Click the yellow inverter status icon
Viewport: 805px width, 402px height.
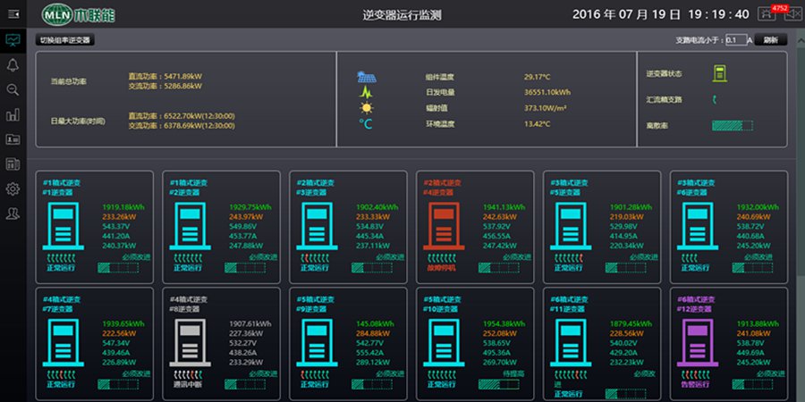click(719, 73)
